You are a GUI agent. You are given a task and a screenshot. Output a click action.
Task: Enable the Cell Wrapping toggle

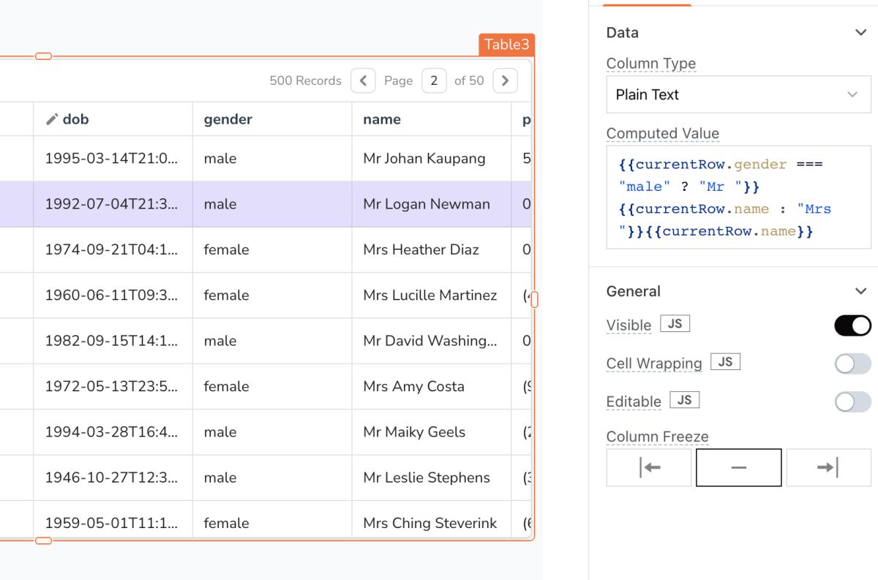(x=852, y=364)
